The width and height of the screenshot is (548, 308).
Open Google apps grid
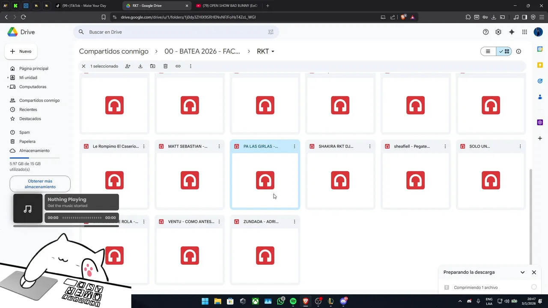point(524,32)
